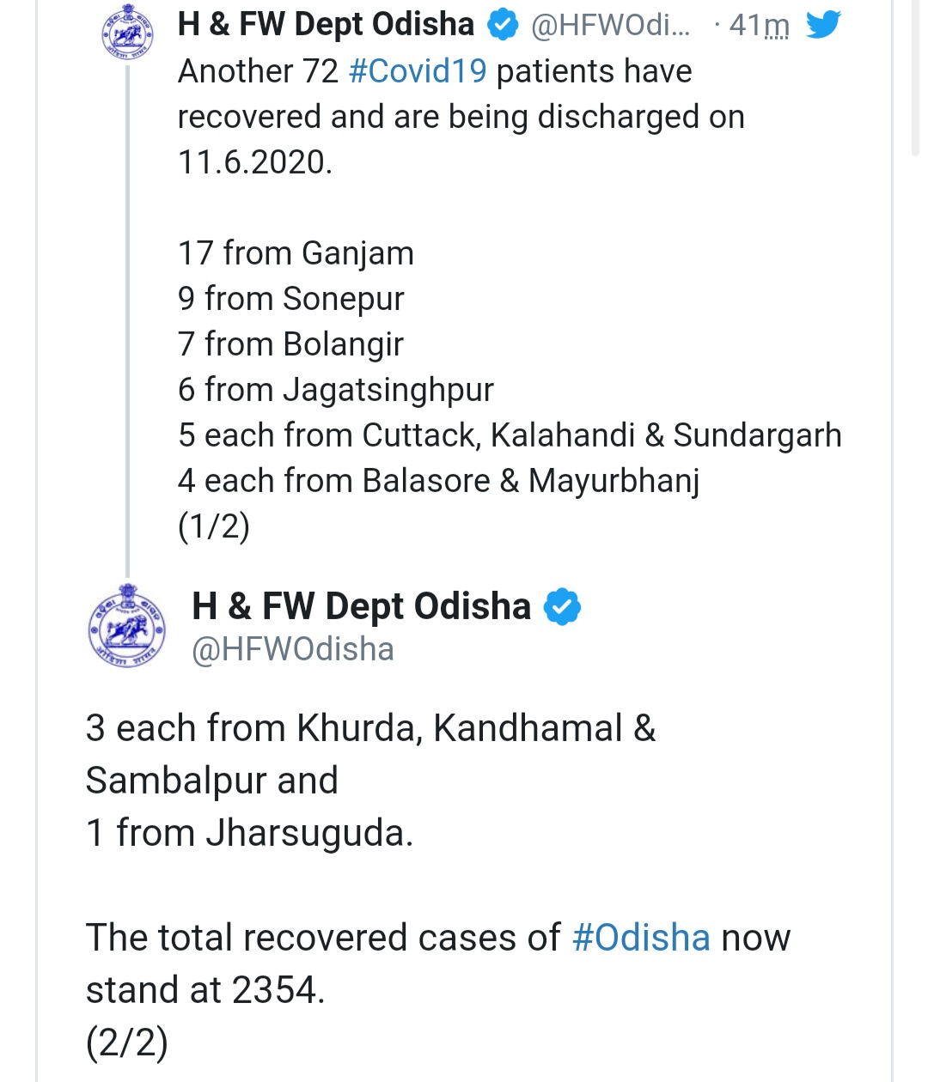Image resolution: width=928 pixels, height=1082 pixels.
Task: Click the small verified badge beside @HFWOdi...
Action: pos(503,26)
